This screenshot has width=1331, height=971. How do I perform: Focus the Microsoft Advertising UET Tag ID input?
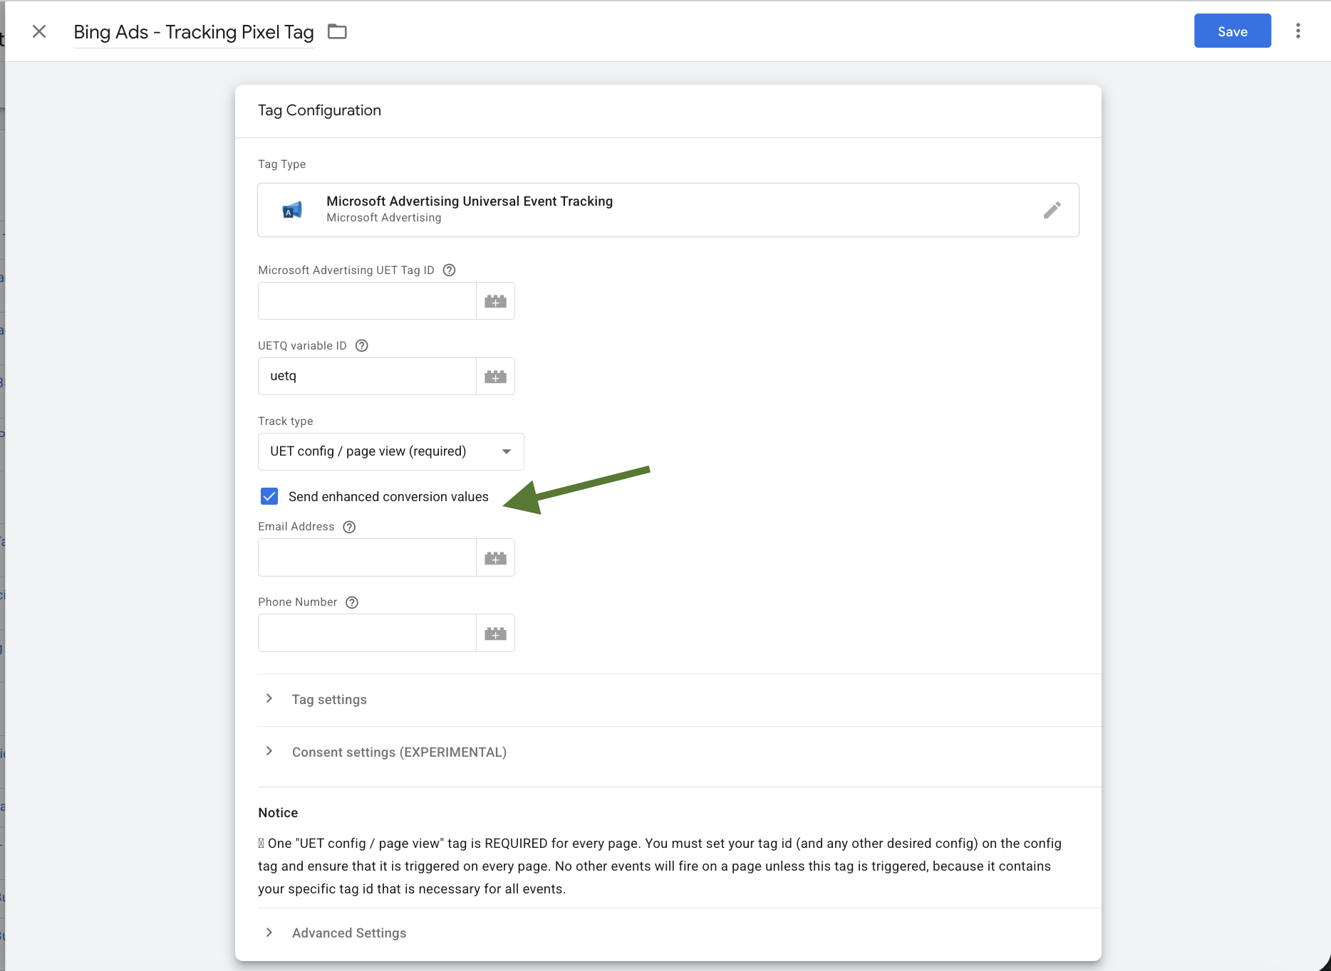click(x=367, y=301)
